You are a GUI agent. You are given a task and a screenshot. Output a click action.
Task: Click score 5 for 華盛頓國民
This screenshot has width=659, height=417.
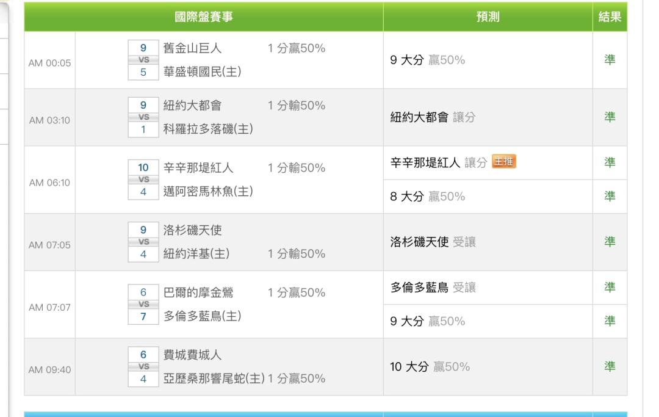tap(143, 72)
